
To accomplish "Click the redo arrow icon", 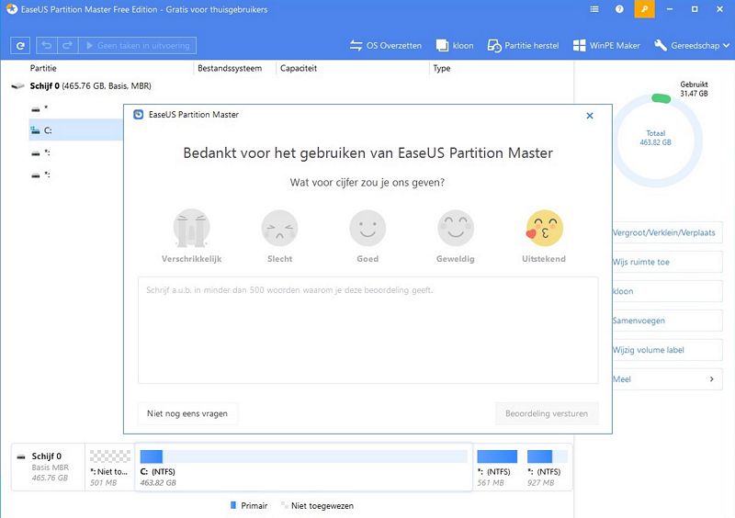I will click(x=67, y=46).
